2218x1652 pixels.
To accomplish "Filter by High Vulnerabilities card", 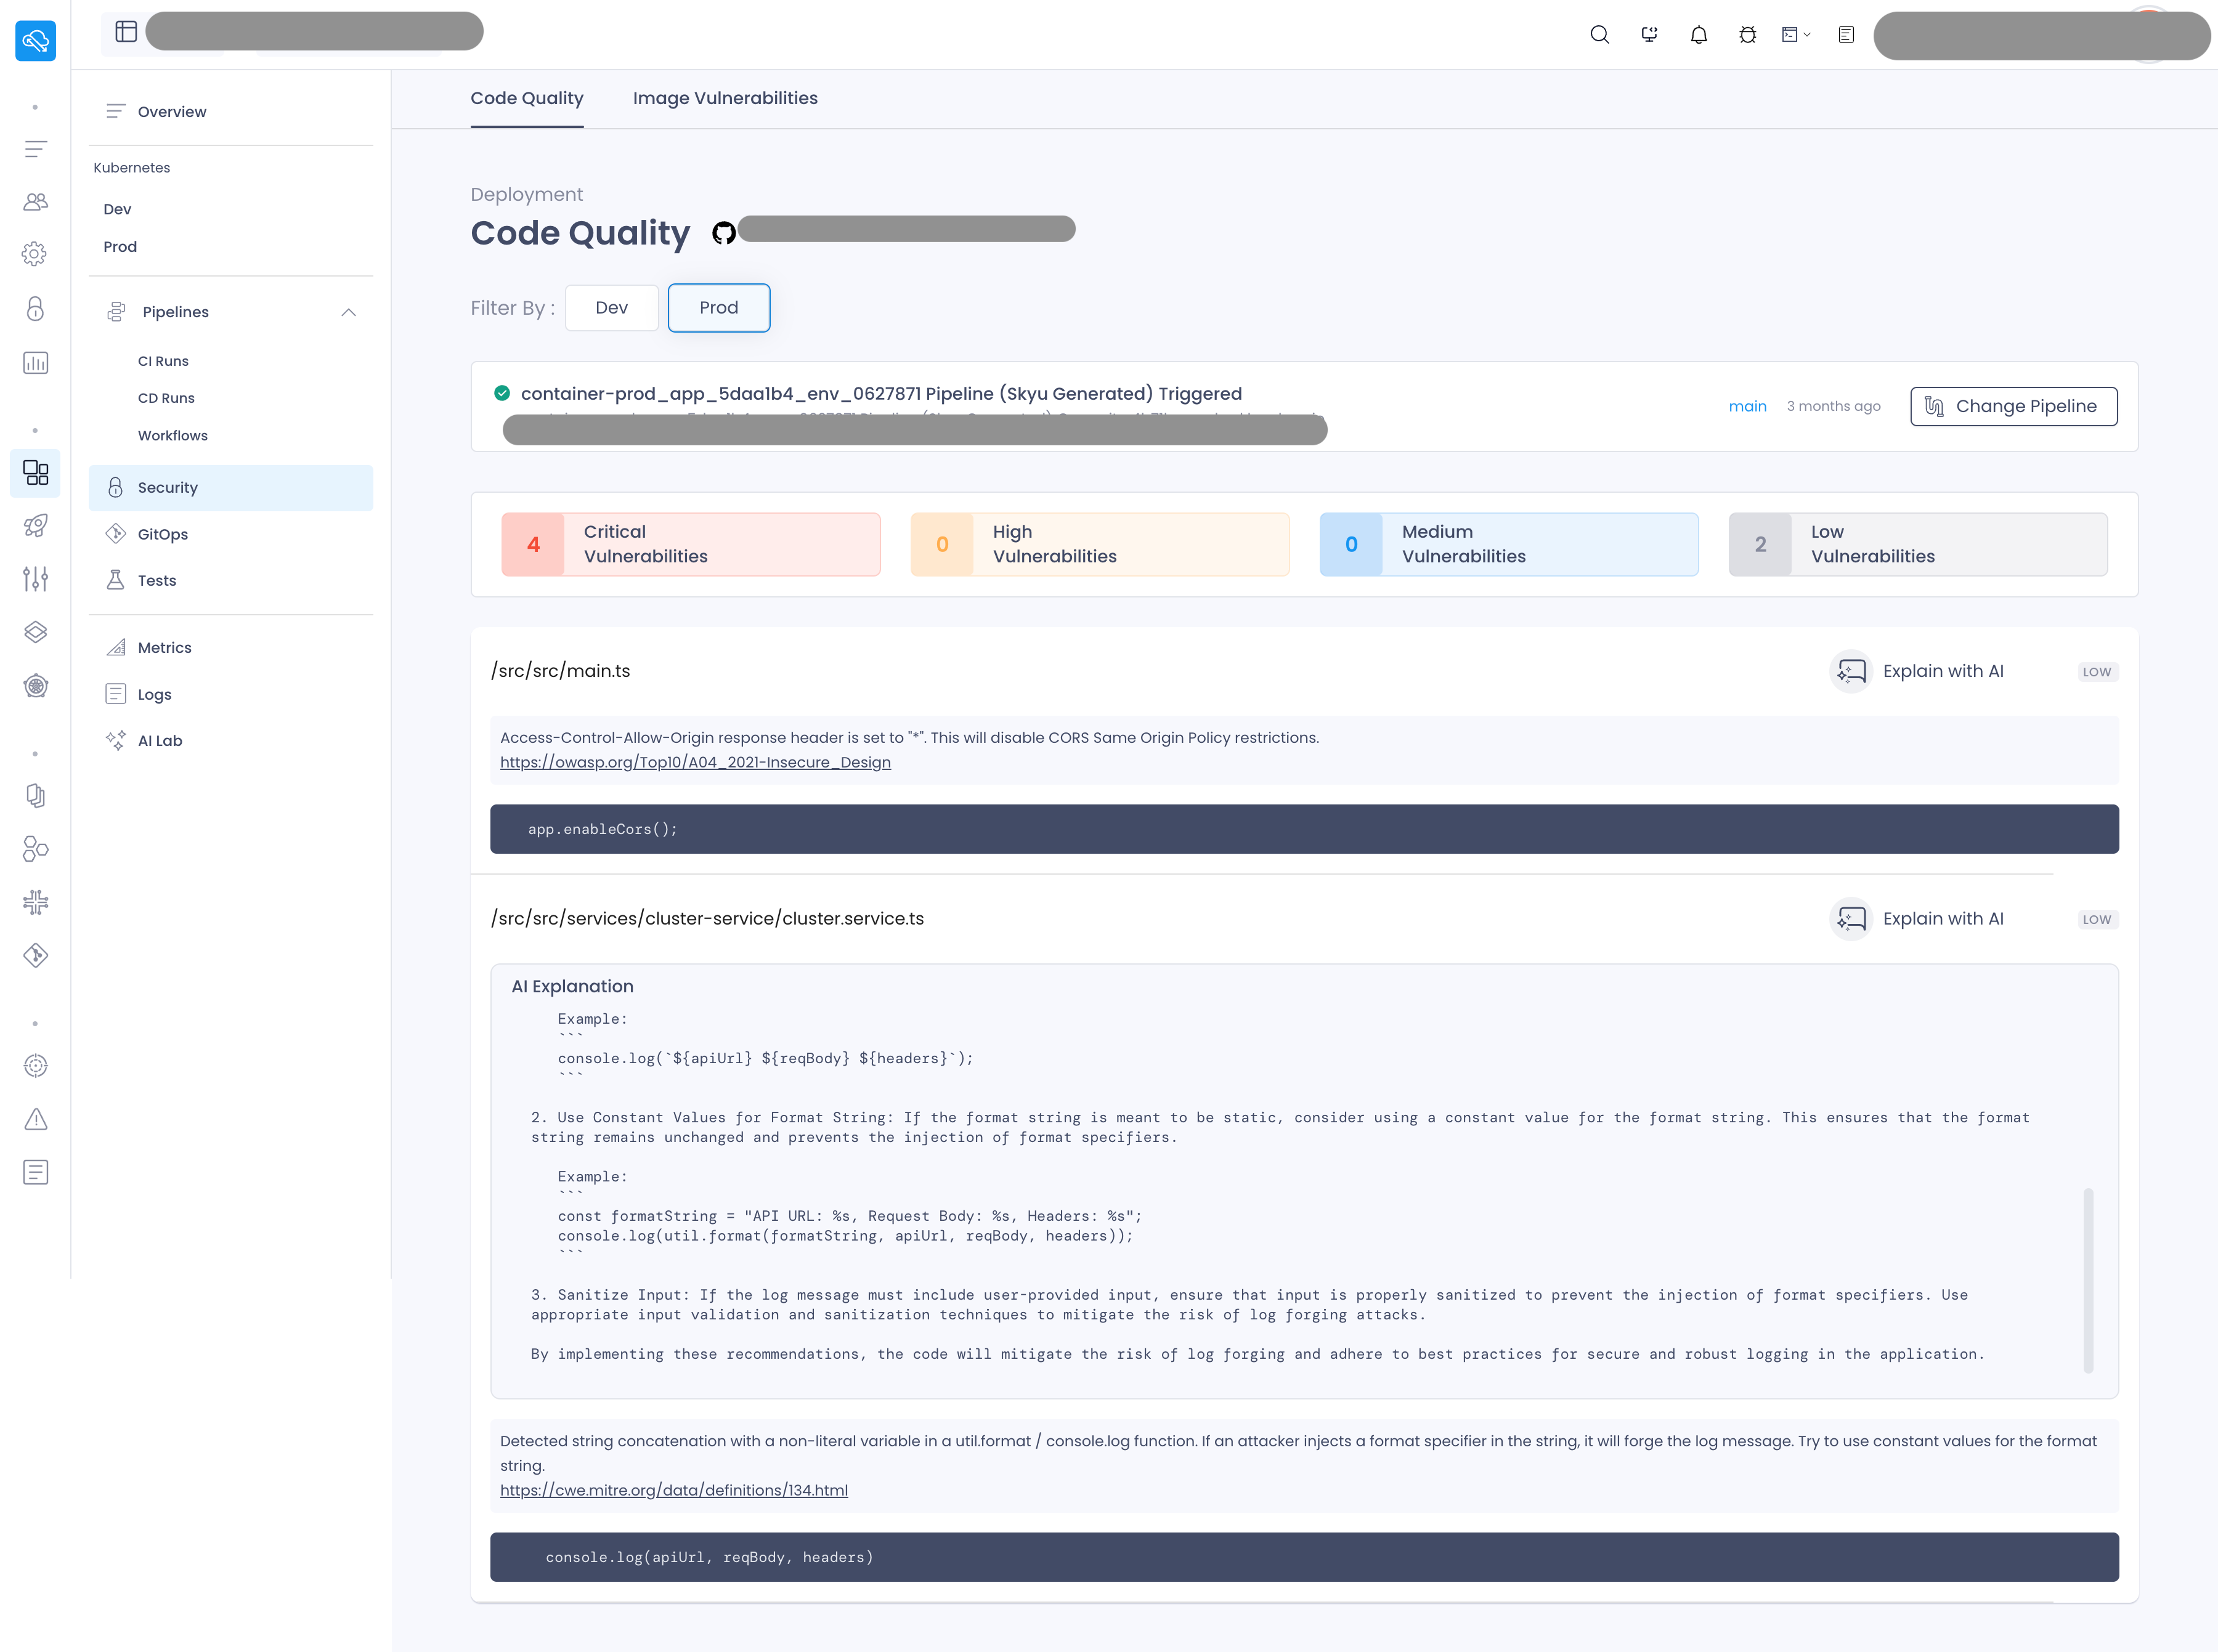I will pos(1100,545).
